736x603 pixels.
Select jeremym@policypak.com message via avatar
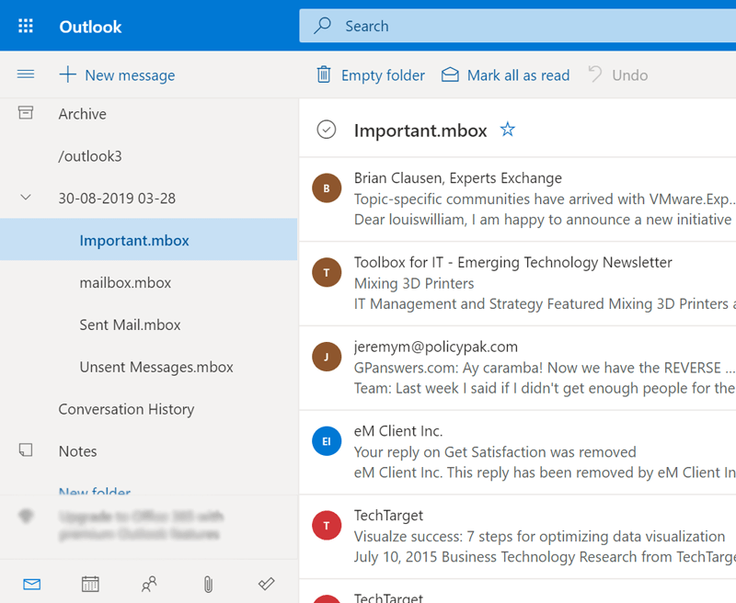click(327, 357)
